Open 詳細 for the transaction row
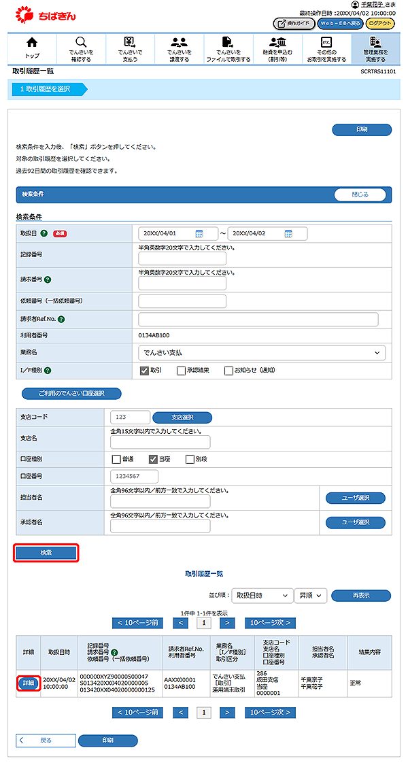408x765 pixels. [x=28, y=683]
